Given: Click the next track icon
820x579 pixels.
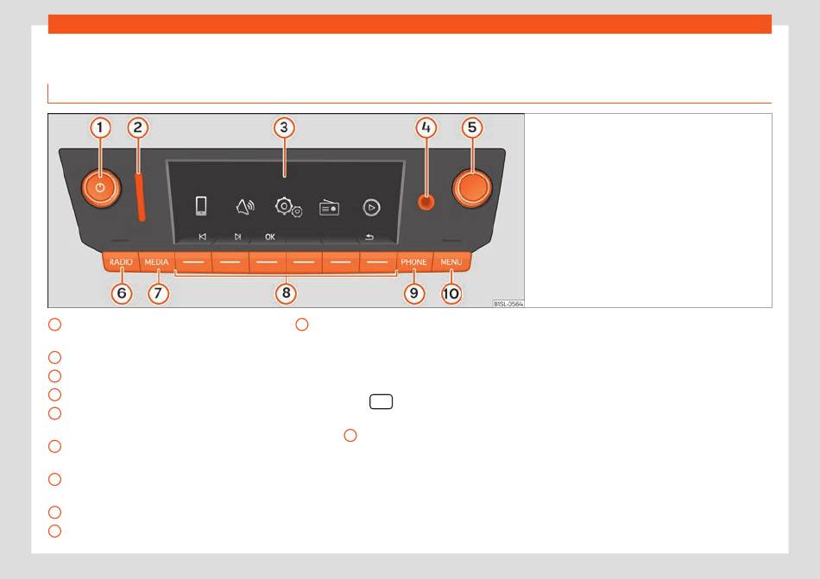Looking at the screenshot, I should coord(238,236).
